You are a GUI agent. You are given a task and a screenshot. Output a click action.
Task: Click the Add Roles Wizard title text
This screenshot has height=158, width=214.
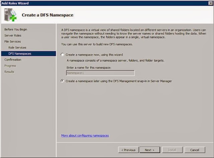15,3
